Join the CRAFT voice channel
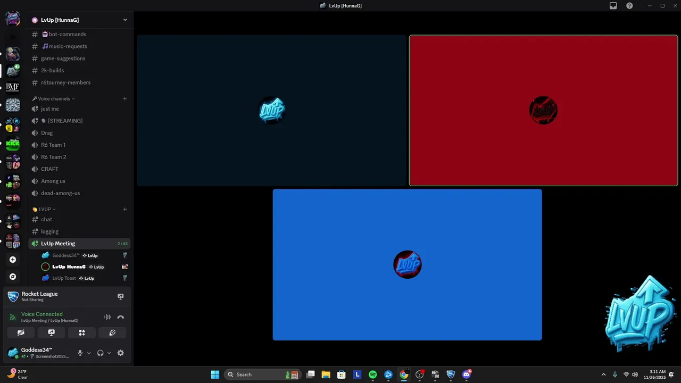The height and width of the screenshot is (383, 681). click(x=79, y=169)
